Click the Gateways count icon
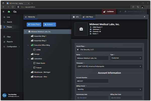Image resolution: width=151 pixels, height=101 pixels. coord(91,29)
